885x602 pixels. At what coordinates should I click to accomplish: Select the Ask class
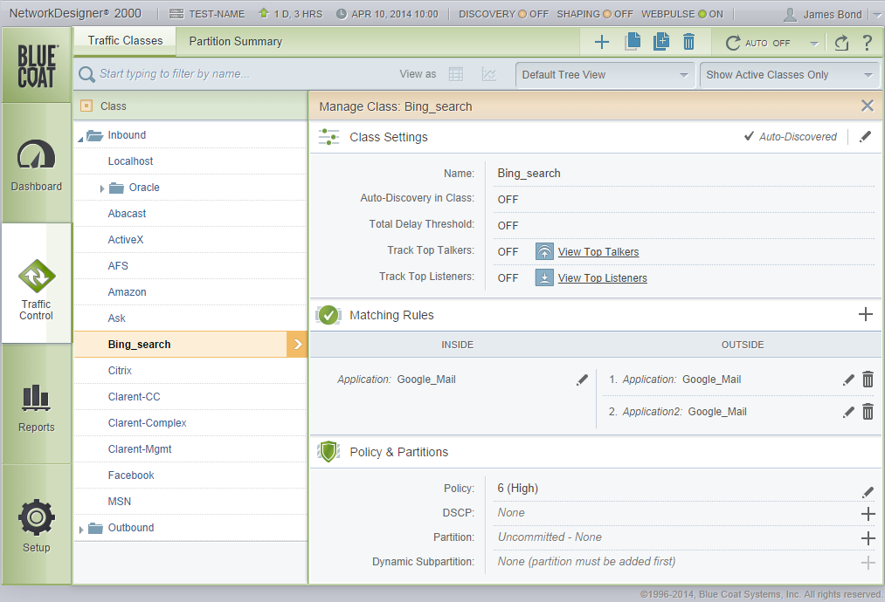(117, 318)
